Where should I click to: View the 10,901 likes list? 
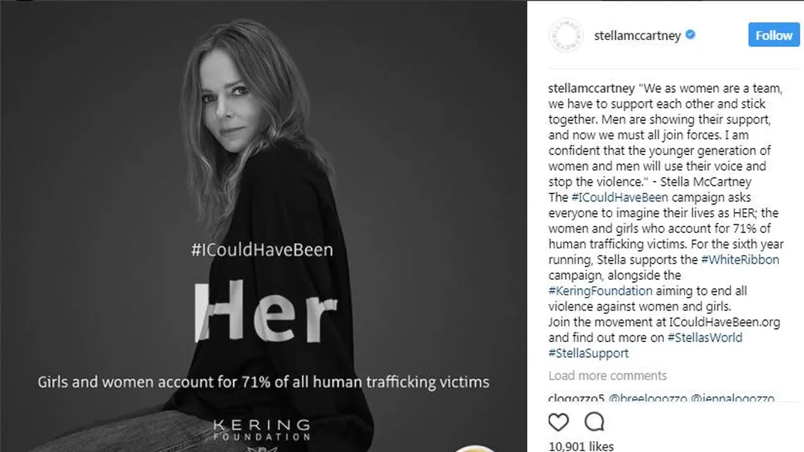pyautogui.click(x=581, y=446)
